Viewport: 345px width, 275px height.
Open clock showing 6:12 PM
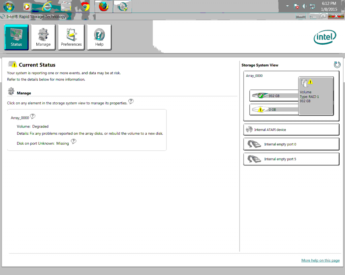(x=329, y=6)
